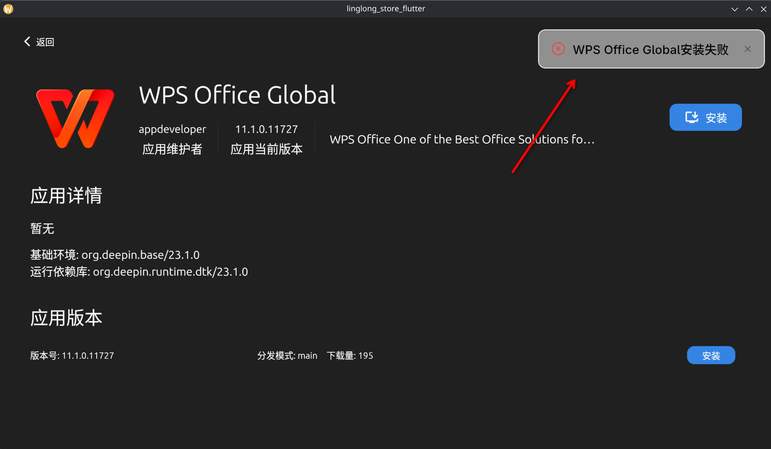Click the 应用当前版本 label

coord(267,149)
